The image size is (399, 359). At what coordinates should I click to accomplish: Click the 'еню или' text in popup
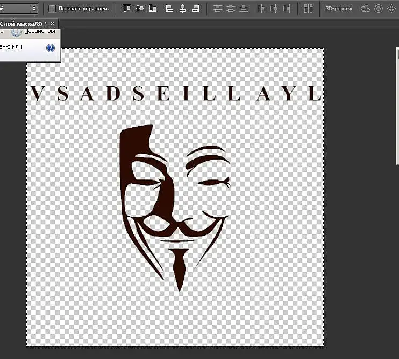point(11,47)
